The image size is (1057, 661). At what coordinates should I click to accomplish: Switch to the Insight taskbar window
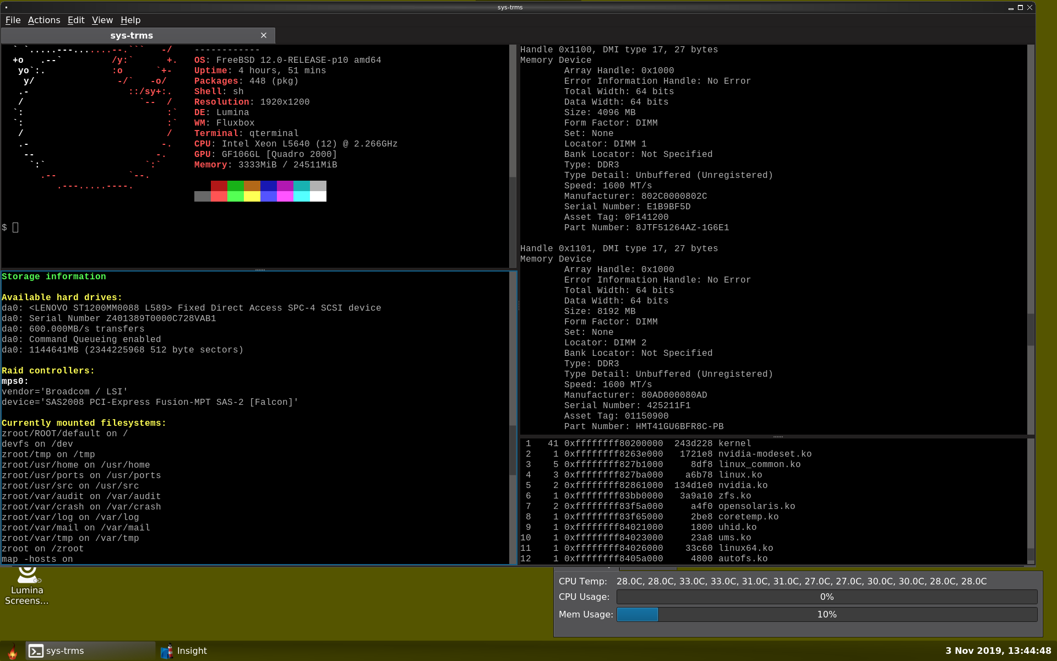(x=184, y=651)
